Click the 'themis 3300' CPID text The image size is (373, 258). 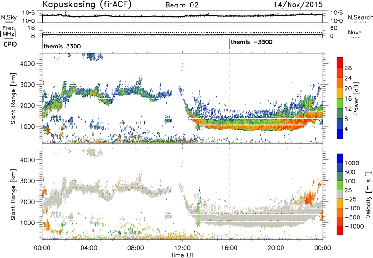tap(62, 46)
